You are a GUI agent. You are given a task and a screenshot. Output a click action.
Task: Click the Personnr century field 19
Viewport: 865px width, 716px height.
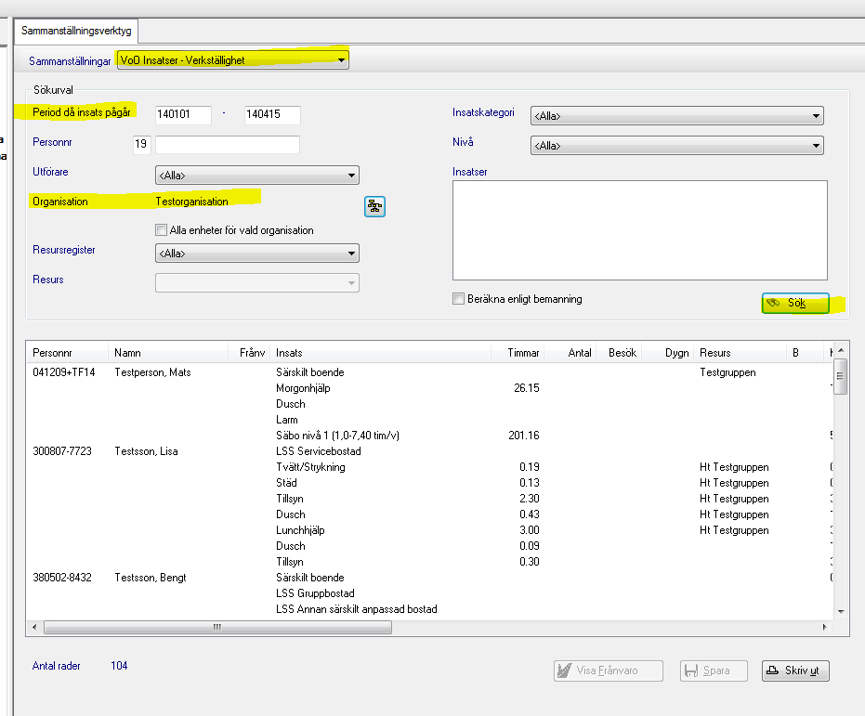142,145
